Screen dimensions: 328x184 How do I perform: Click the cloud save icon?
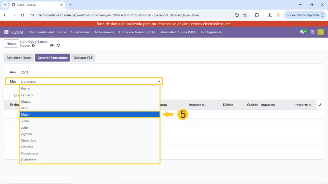click(x=52, y=45)
